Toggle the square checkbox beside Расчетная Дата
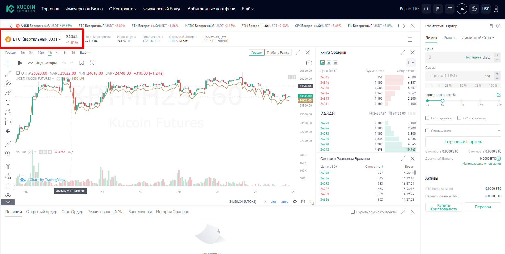Image resolution: width=505 pixels, height=254 pixels. pyautogui.click(x=410, y=40)
